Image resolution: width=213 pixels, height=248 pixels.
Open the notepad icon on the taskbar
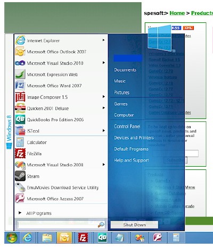point(120,238)
